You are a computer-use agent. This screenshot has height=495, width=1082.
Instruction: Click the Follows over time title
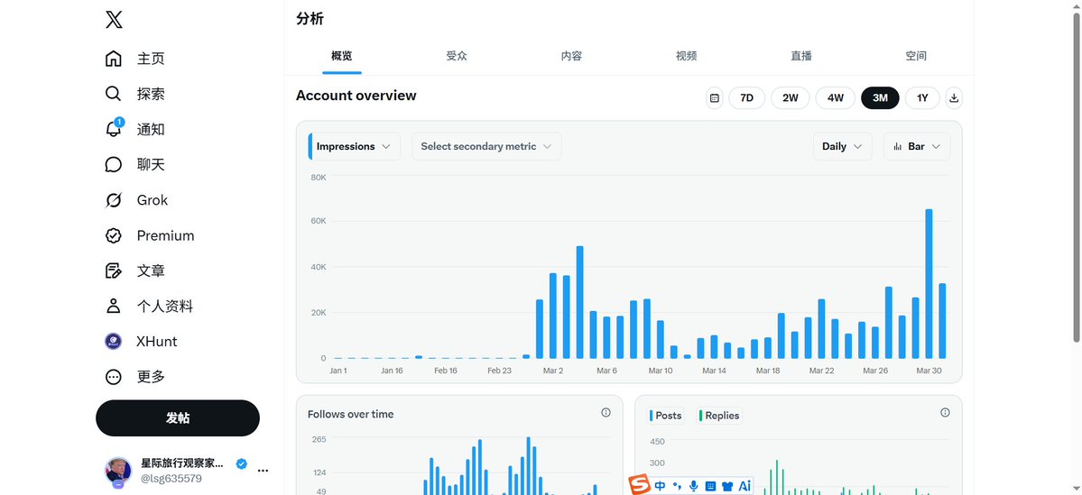tap(350, 415)
